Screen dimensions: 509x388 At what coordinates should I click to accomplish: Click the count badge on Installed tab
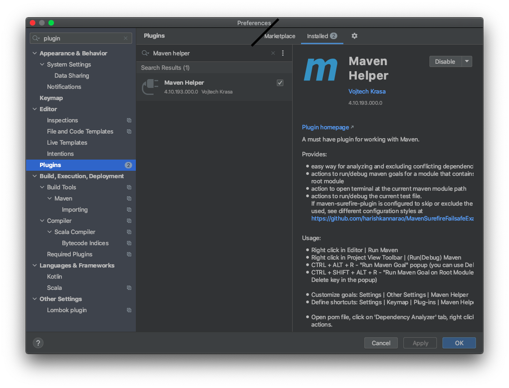(334, 36)
